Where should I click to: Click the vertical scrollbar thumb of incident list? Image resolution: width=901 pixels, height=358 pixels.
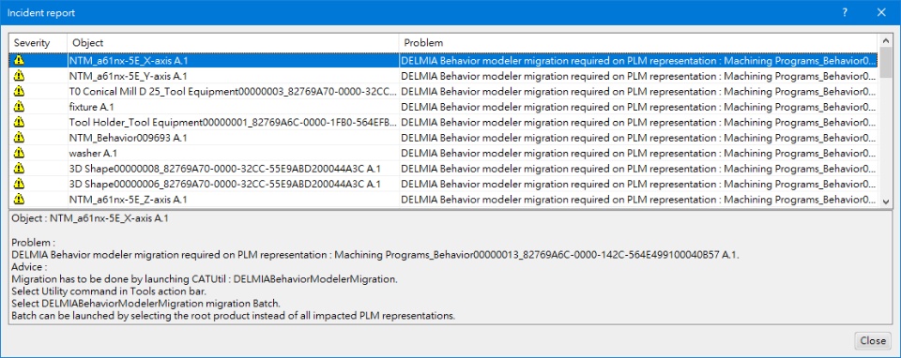[x=885, y=62]
